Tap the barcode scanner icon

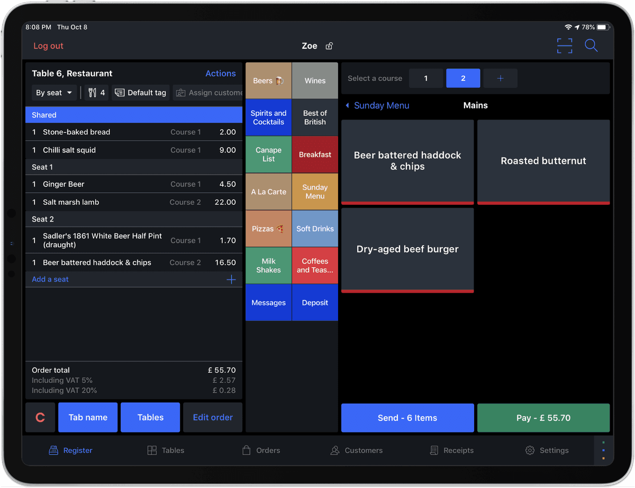[x=565, y=46]
